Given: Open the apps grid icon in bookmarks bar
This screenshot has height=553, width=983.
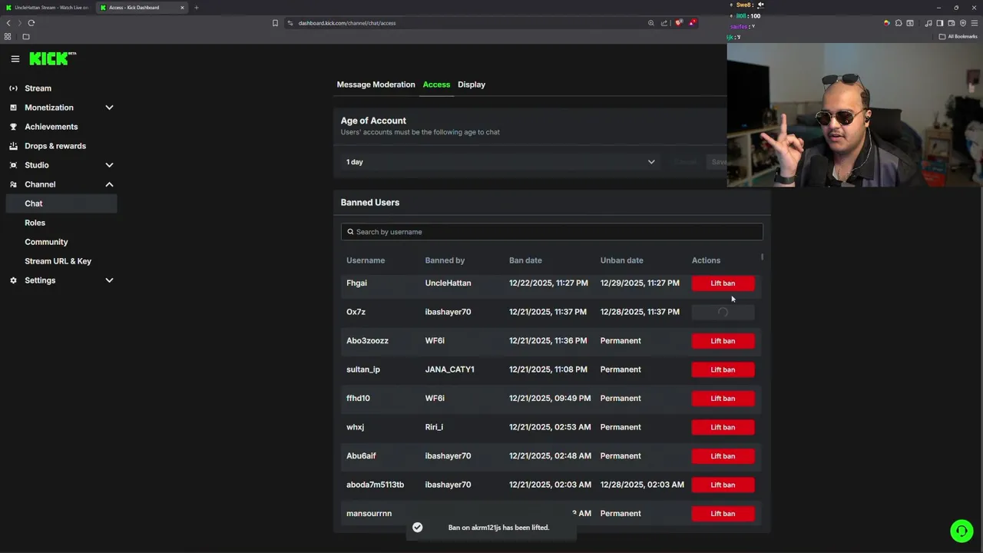Looking at the screenshot, I should click(x=8, y=37).
